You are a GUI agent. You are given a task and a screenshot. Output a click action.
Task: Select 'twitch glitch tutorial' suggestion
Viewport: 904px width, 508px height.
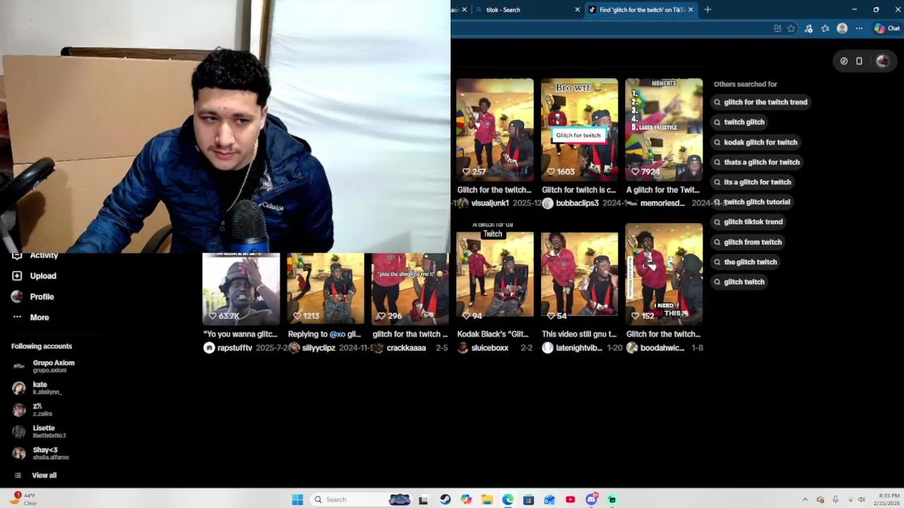[x=751, y=202]
